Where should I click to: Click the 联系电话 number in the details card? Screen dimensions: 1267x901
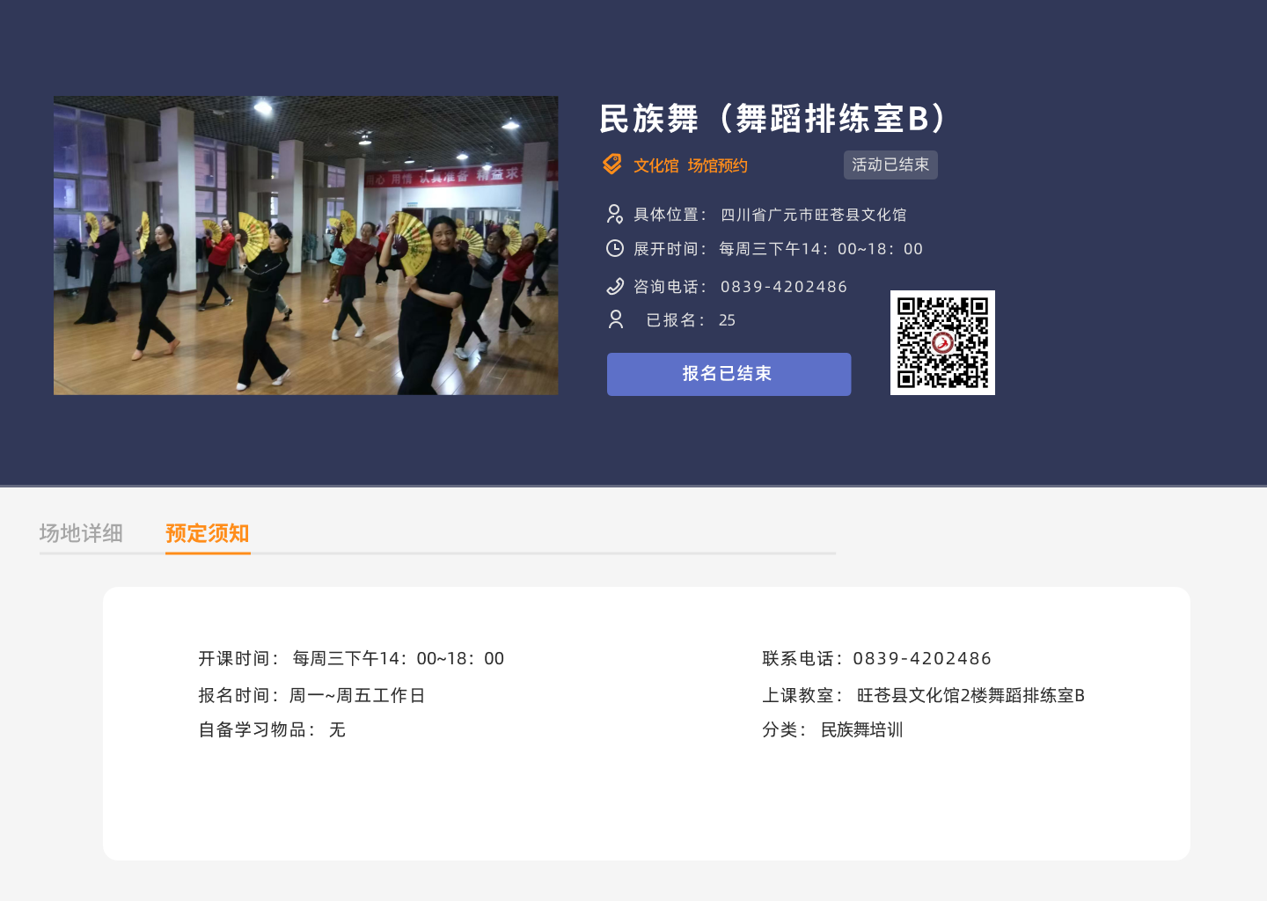click(921, 658)
